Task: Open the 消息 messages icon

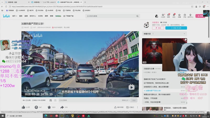Action: click(169, 16)
